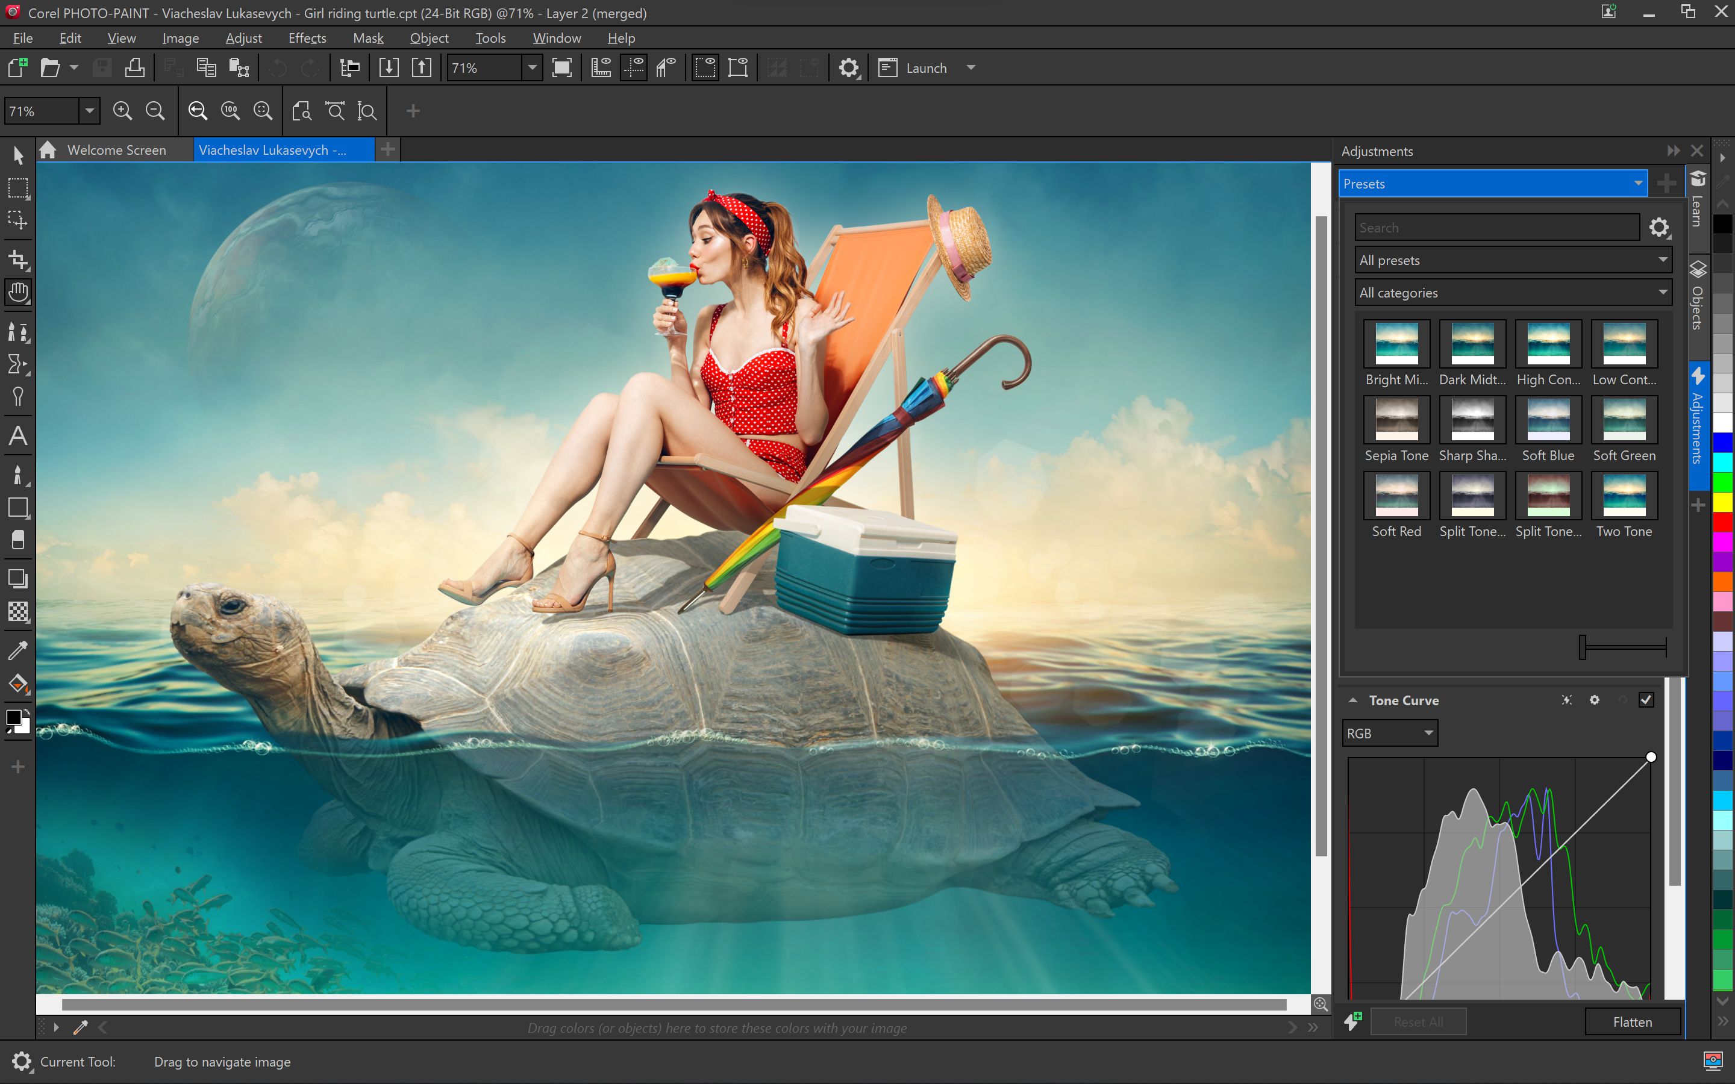1735x1084 pixels.
Task: Switch to the Welcome Screen tab
Action: [116, 150]
